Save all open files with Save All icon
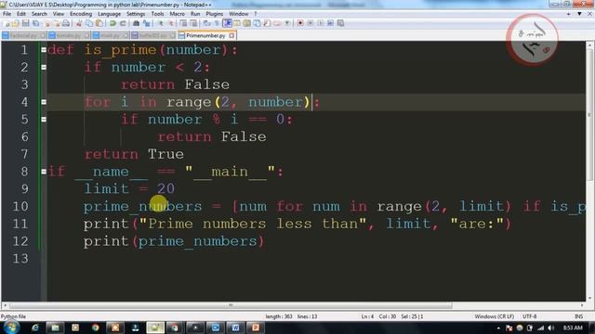 tap(35, 23)
